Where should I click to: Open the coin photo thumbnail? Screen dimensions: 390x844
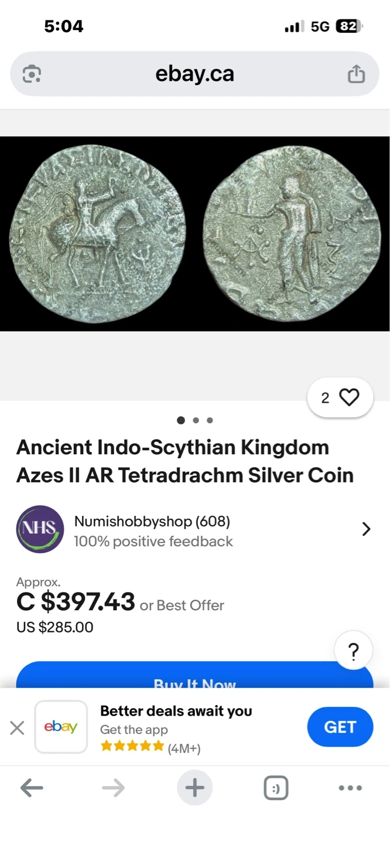click(194, 234)
